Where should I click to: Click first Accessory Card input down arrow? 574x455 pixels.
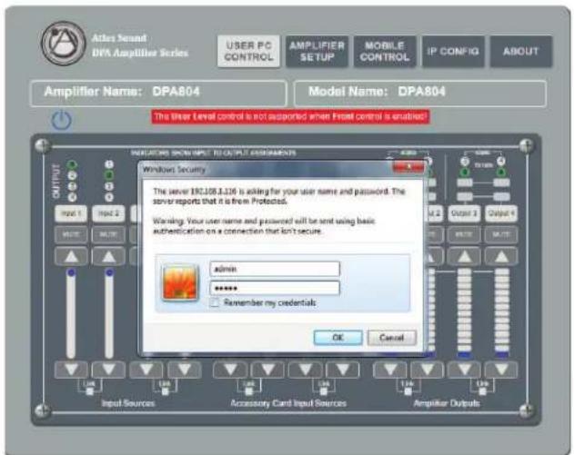click(230, 370)
